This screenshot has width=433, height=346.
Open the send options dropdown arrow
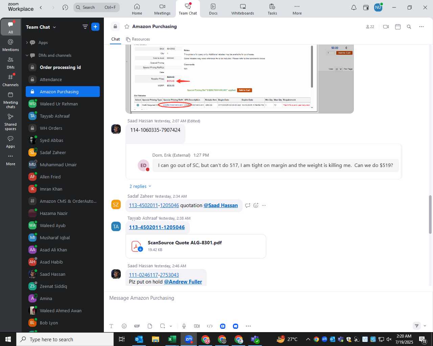pos(425,326)
